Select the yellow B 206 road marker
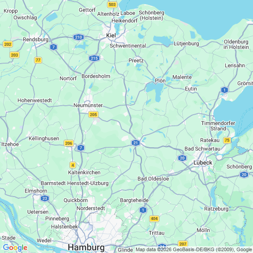 [x=69, y=143]
